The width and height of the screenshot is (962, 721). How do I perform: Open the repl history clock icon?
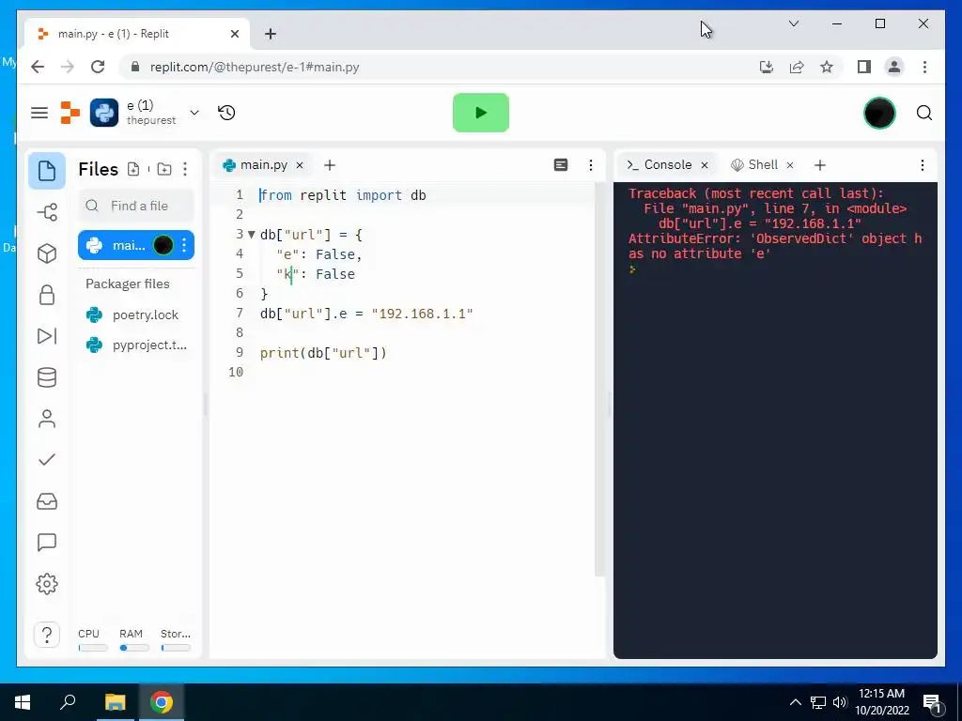pyautogui.click(x=226, y=113)
